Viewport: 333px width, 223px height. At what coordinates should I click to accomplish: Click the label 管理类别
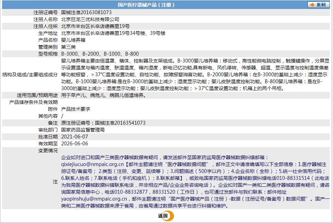pyautogui.click(x=48, y=47)
